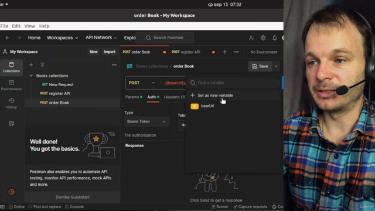375x211 pixels.
Task: Go forward with the right arrow
Action: [19, 38]
